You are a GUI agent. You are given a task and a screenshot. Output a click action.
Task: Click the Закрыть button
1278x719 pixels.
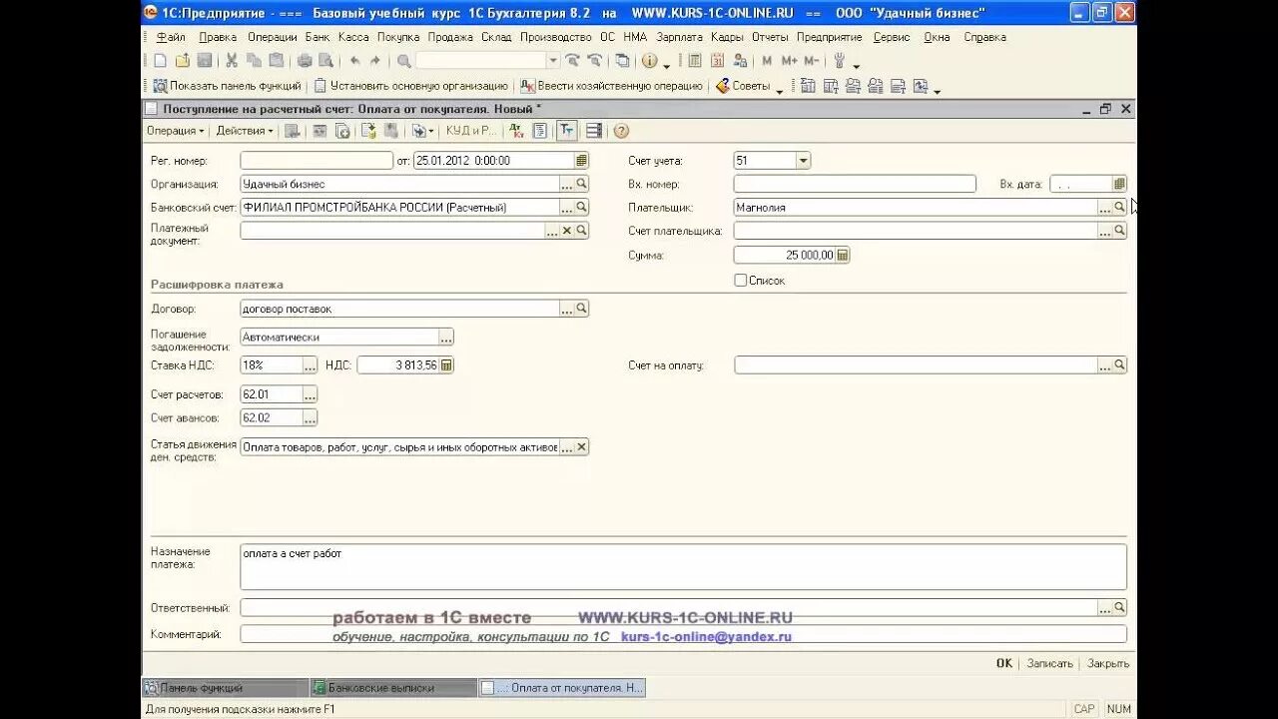[x=1108, y=663]
